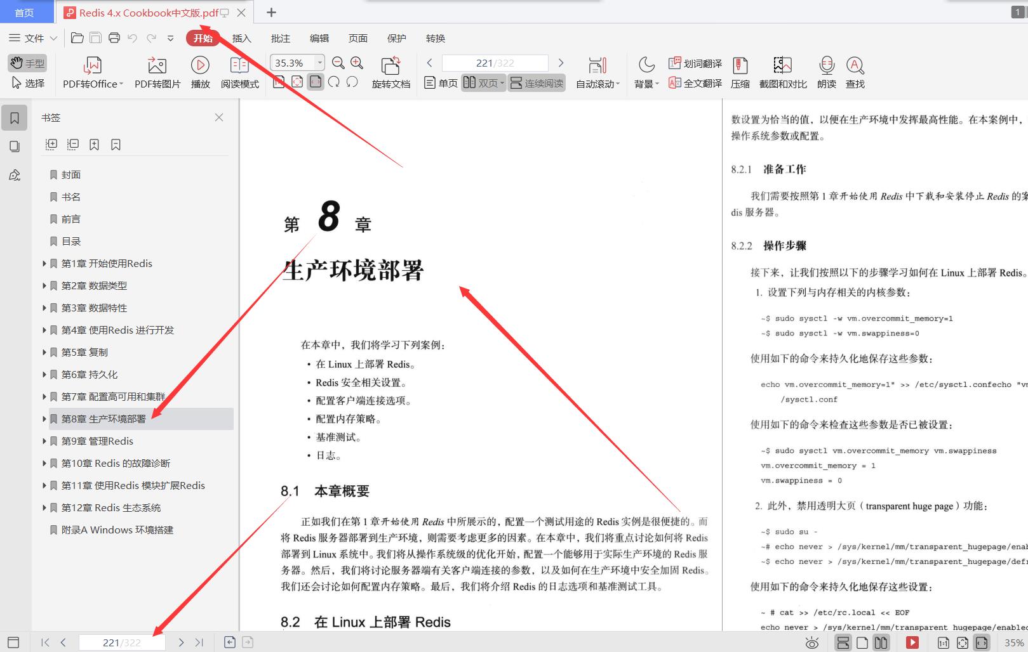The image size is (1028, 652).
Task: Expand 第9章 管理Redis bookmark
Action: pyautogui.click(x=44, y=441)
